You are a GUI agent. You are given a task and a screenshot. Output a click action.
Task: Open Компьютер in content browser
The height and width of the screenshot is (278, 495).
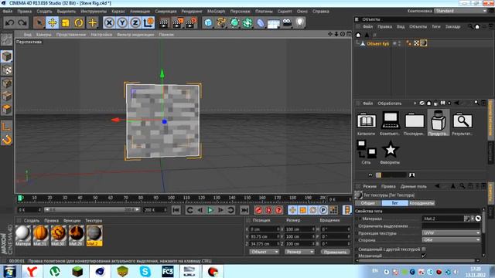(390, 124)
